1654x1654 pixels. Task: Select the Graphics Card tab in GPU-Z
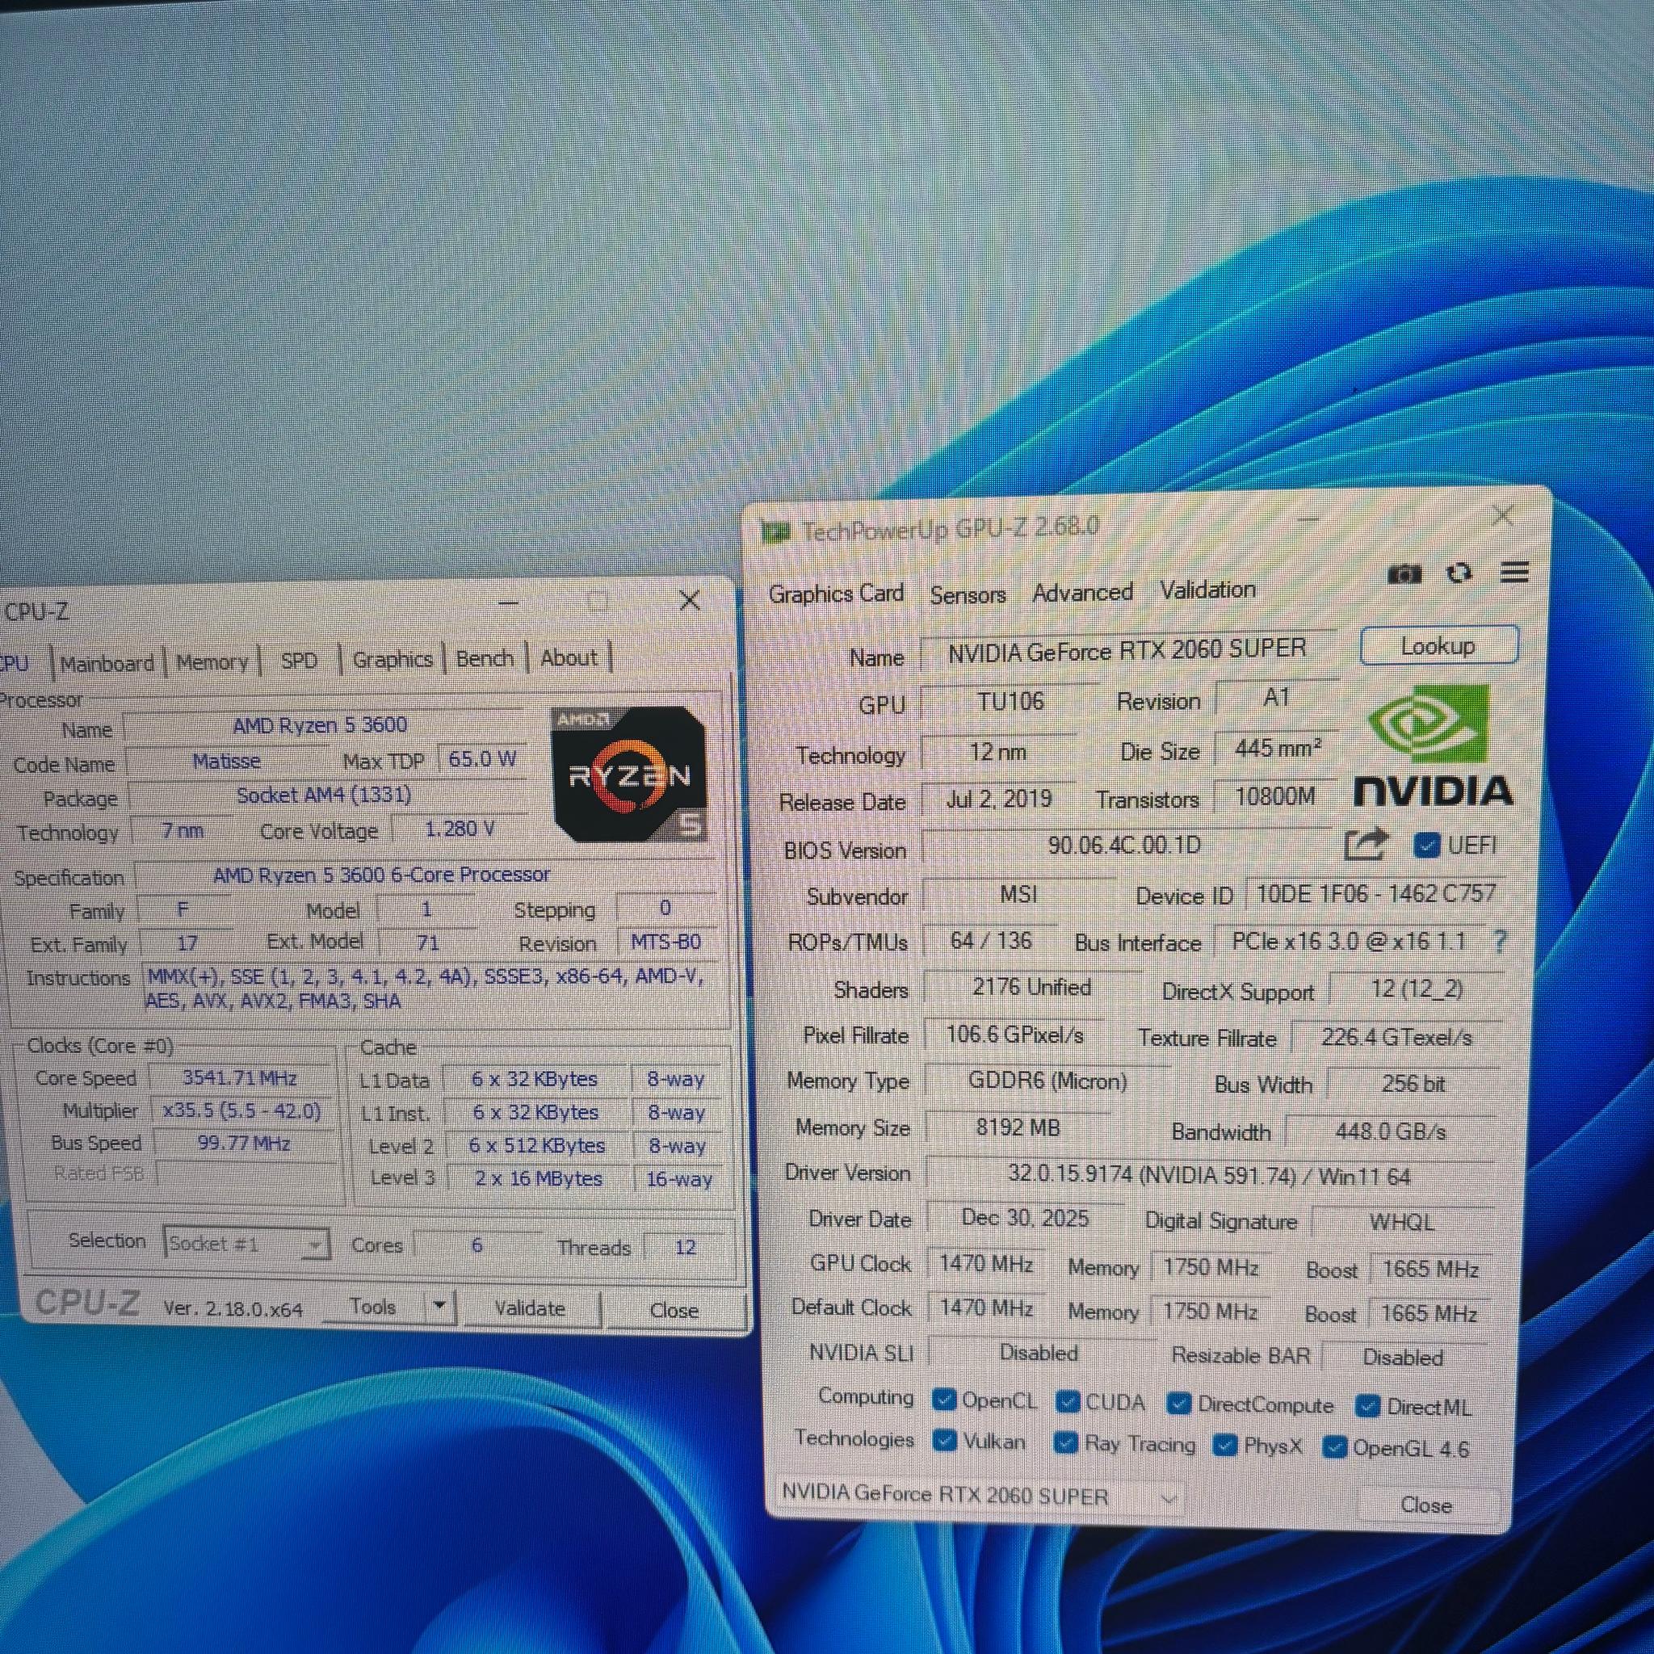click(x=836, y=594)
